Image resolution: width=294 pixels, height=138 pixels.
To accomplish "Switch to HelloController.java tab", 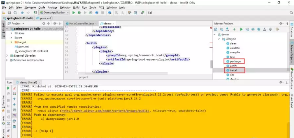I will click(x=81, y=24).
